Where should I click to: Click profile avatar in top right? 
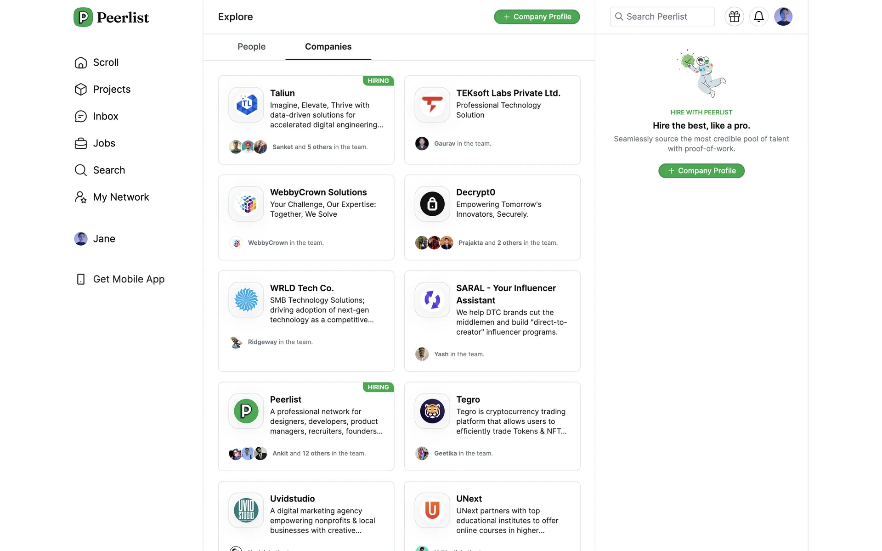[x=783, y=17]
